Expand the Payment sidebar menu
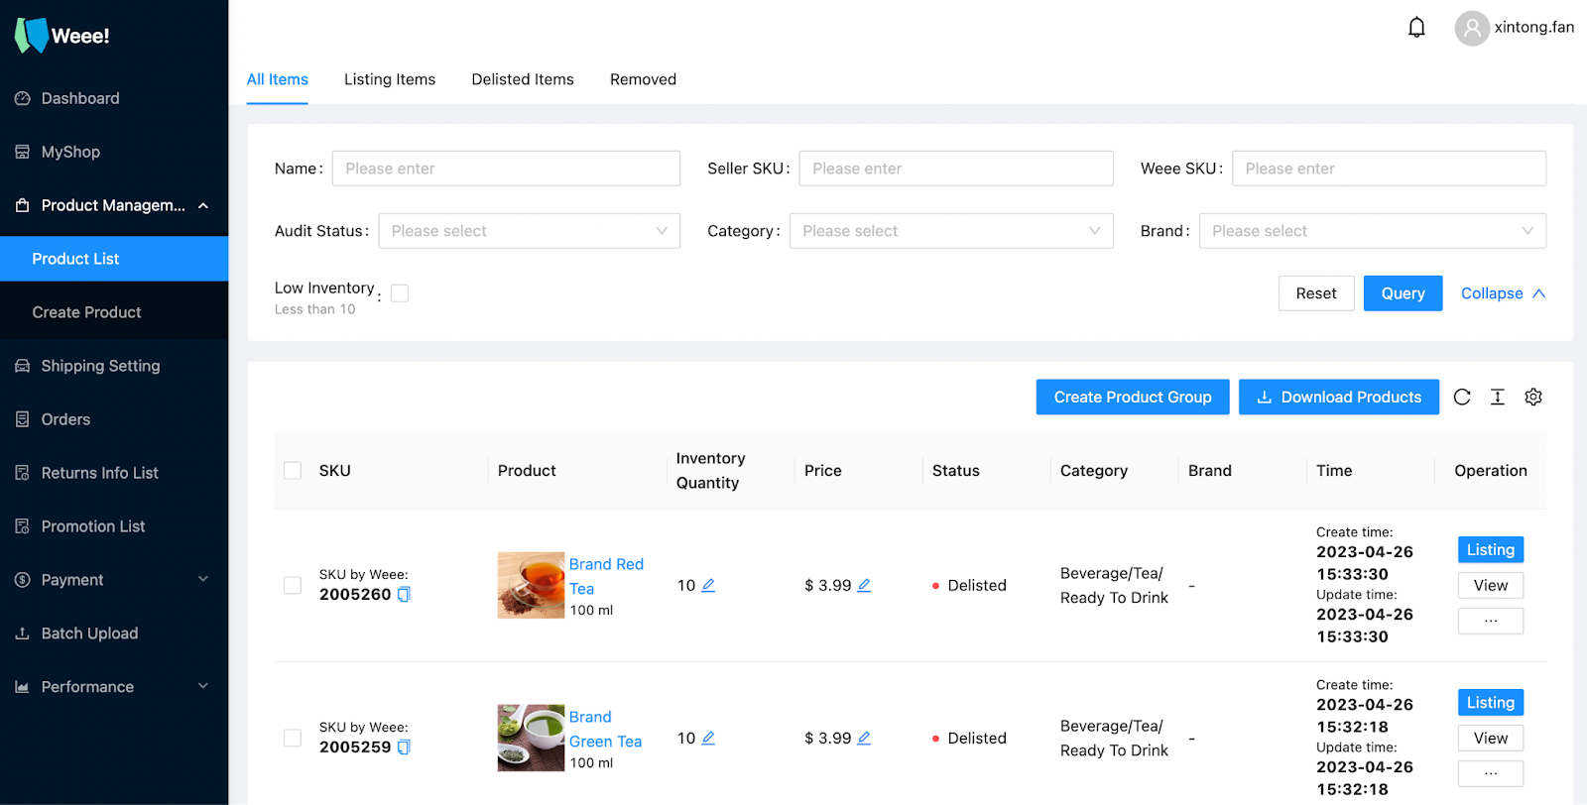The image size is (1587, 805). point(114,580)
